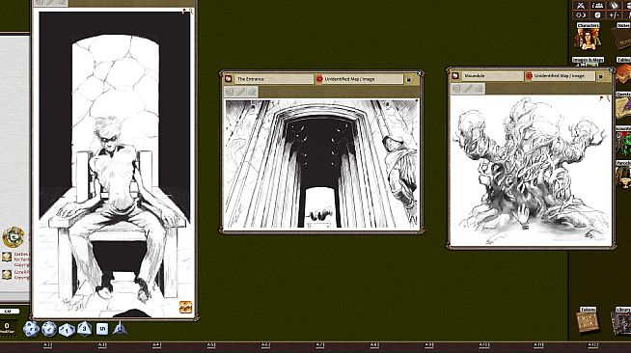
Task: Click the seated figure throne artwork
Action: (x=114, y=164)
